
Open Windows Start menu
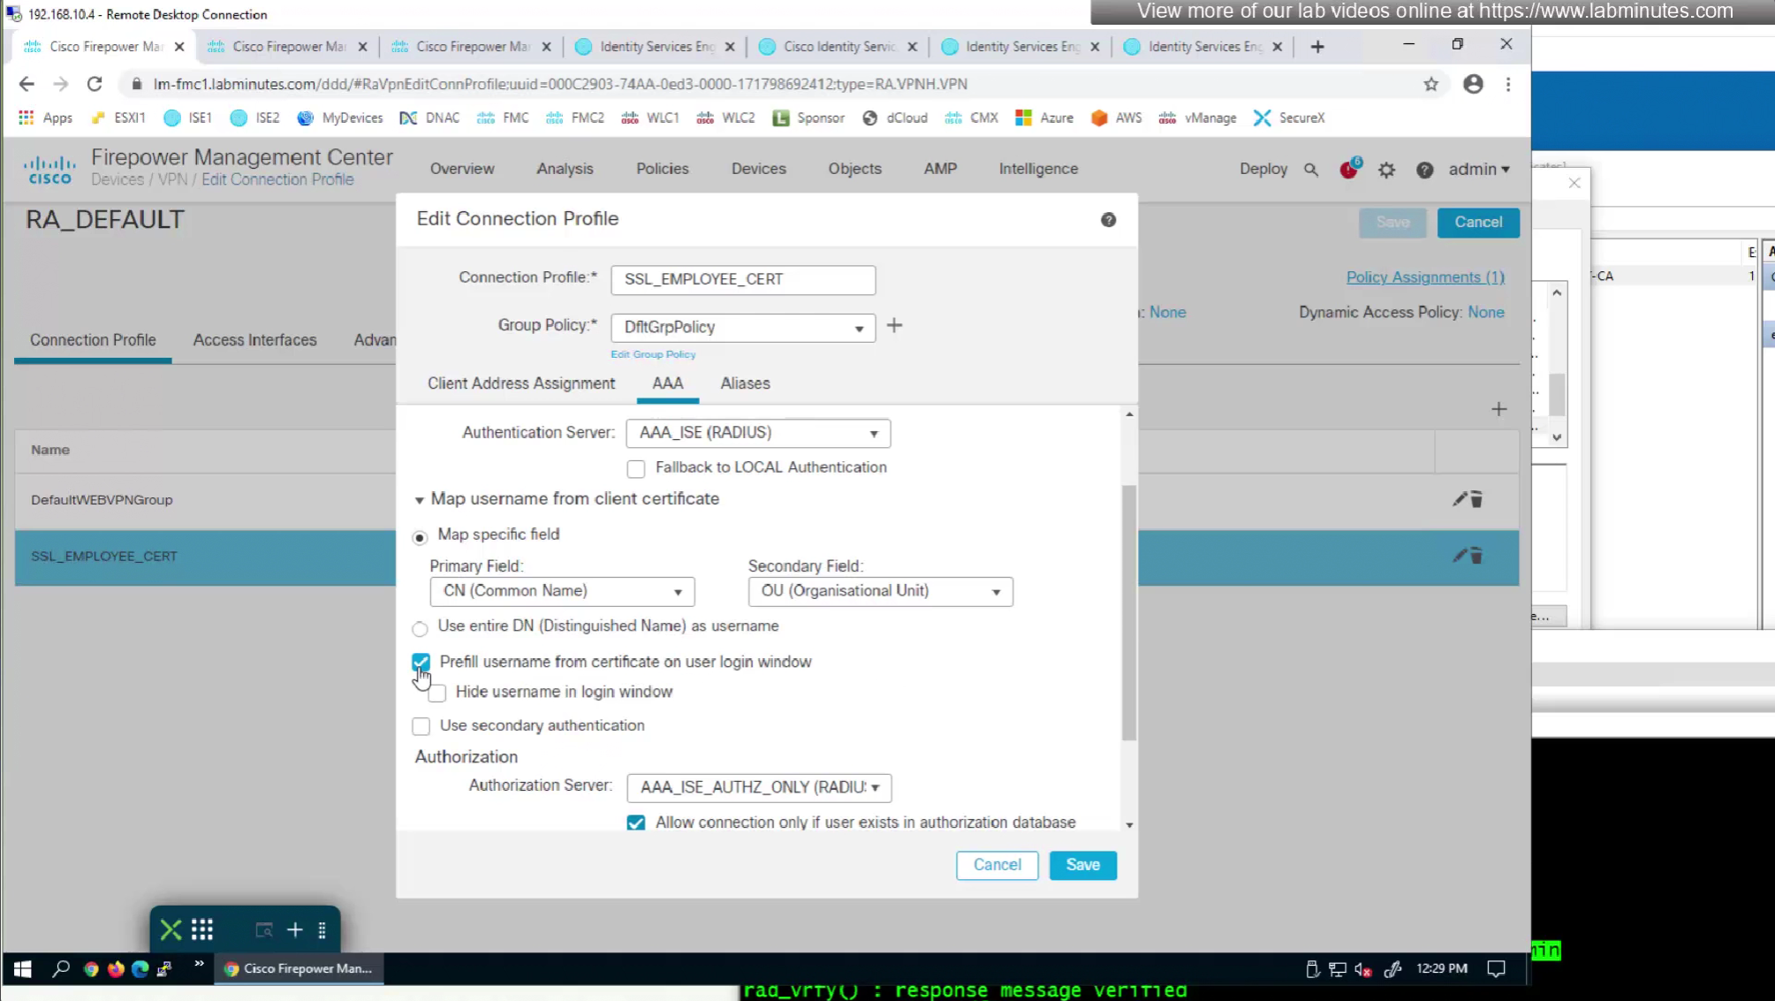pos(22,969)
